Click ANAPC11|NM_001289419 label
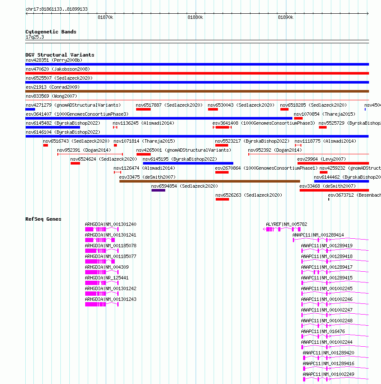The image size is (381, 384). click(x=327, y=246)
